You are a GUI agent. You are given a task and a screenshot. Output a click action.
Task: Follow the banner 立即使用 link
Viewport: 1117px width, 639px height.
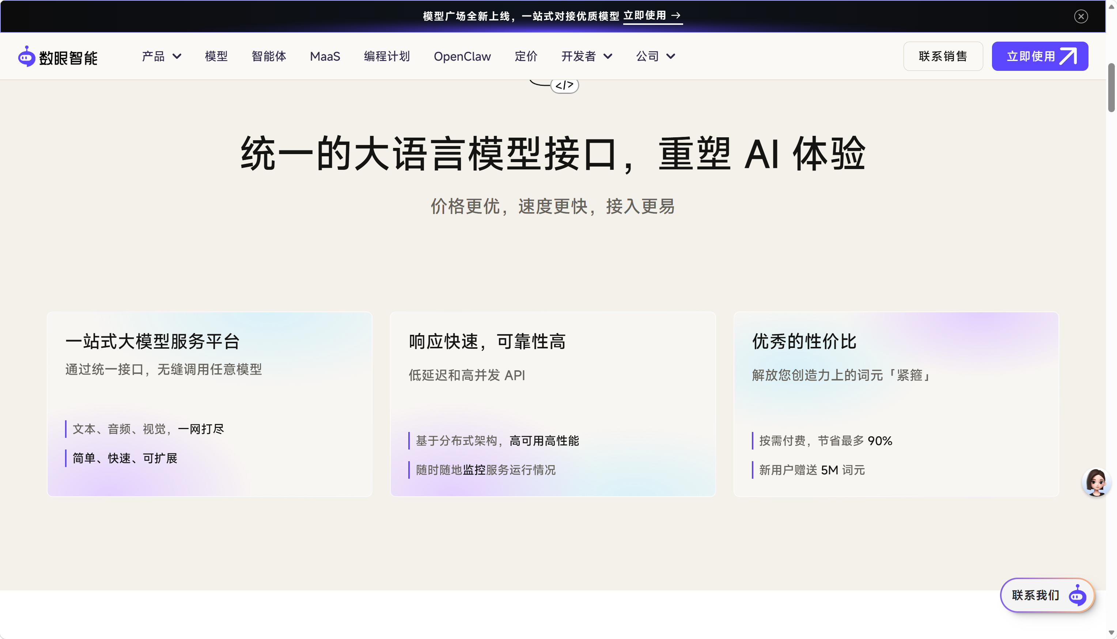click(x=652, y=16)
